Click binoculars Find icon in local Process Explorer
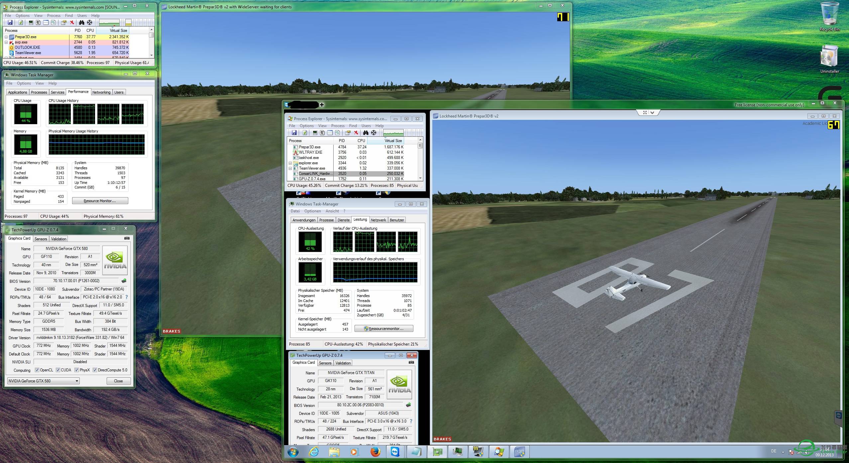849x463 pixels. pos(82,23)
